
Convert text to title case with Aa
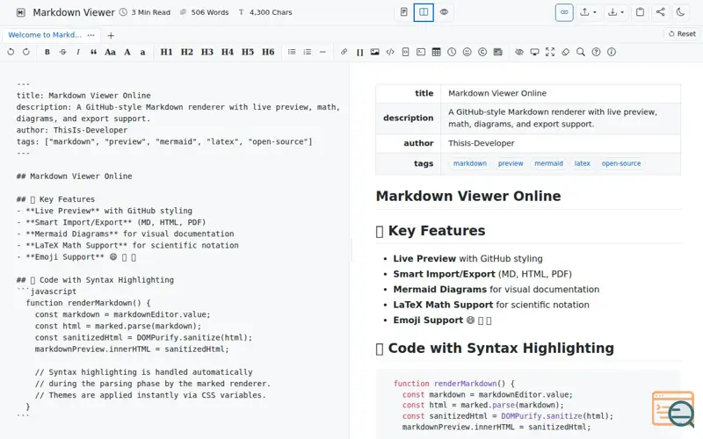click(110, 52)
